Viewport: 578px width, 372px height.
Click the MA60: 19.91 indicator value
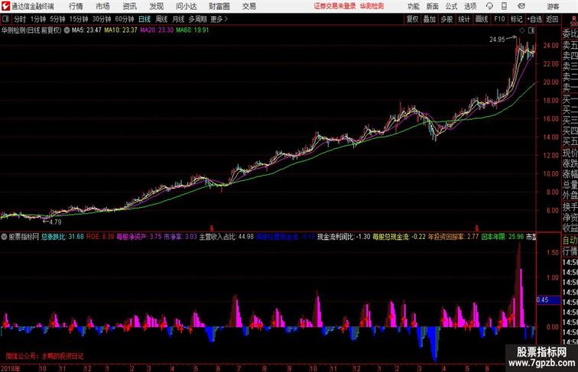[x=192, y=31]
